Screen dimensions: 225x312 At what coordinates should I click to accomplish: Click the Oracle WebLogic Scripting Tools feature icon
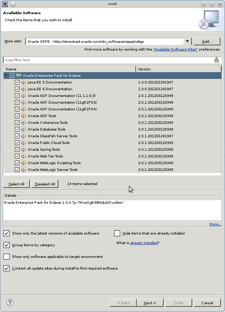24,163
